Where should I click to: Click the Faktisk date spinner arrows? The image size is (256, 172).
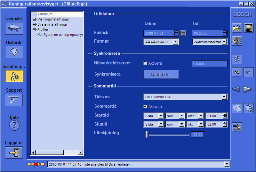(x=176, y=33)
